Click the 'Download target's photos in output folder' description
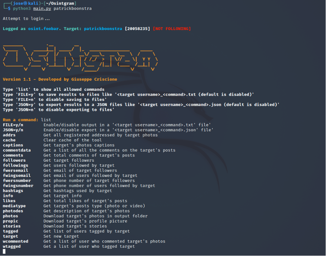Image resolution: width=326 pixels, height=256 pixels. [x=95, y=216]
